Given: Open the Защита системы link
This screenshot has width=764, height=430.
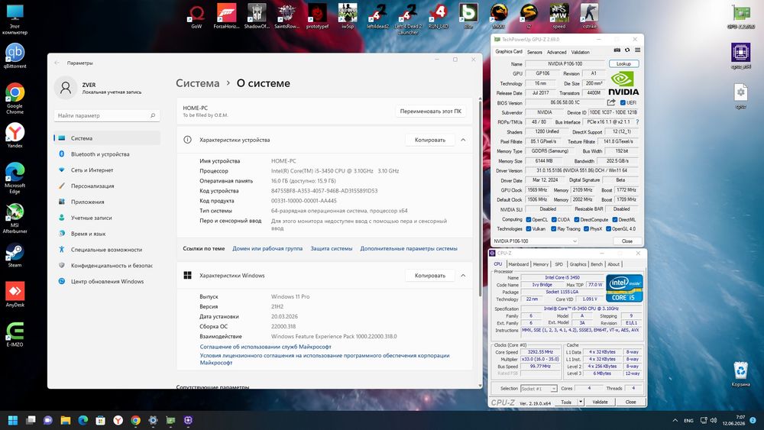Looking at the screenshot, I should pyautogui.click(x=332, y=248).
